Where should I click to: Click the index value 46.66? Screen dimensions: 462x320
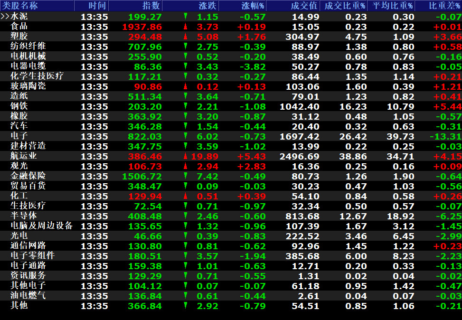(x=148, y=236)
